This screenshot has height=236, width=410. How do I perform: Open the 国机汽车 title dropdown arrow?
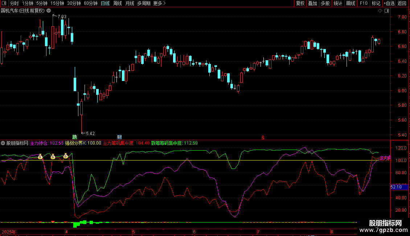pos(49,11)
